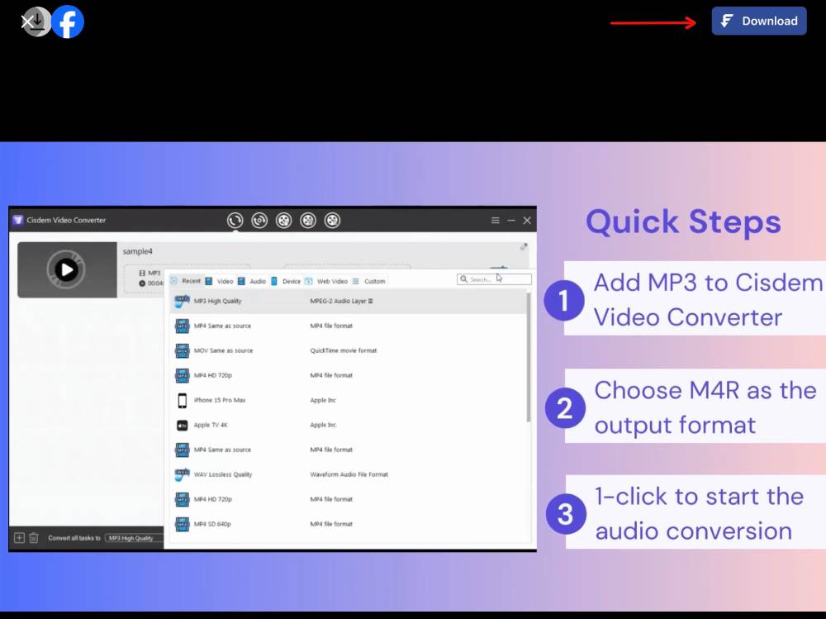The height and width of the screenshot is (619, 826).
Task: Close the video overlay with the X
Action: coord(27,21)
